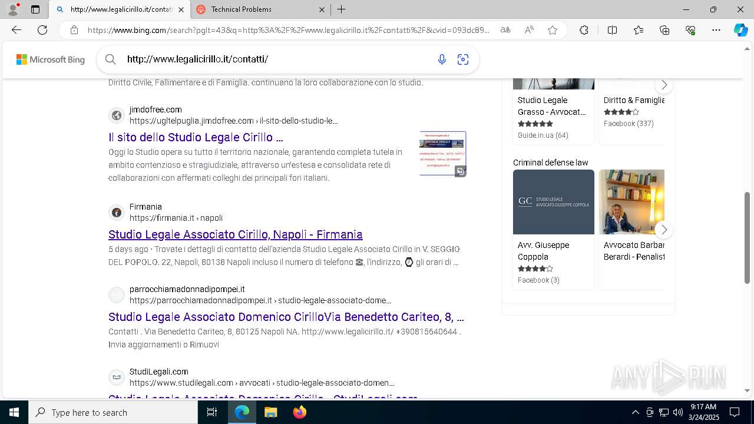Viewport: 754px width, 424px height.
Task: Open the collections icon
Action: click(664, 30)
